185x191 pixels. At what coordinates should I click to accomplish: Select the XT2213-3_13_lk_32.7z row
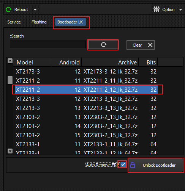point(86,108)
